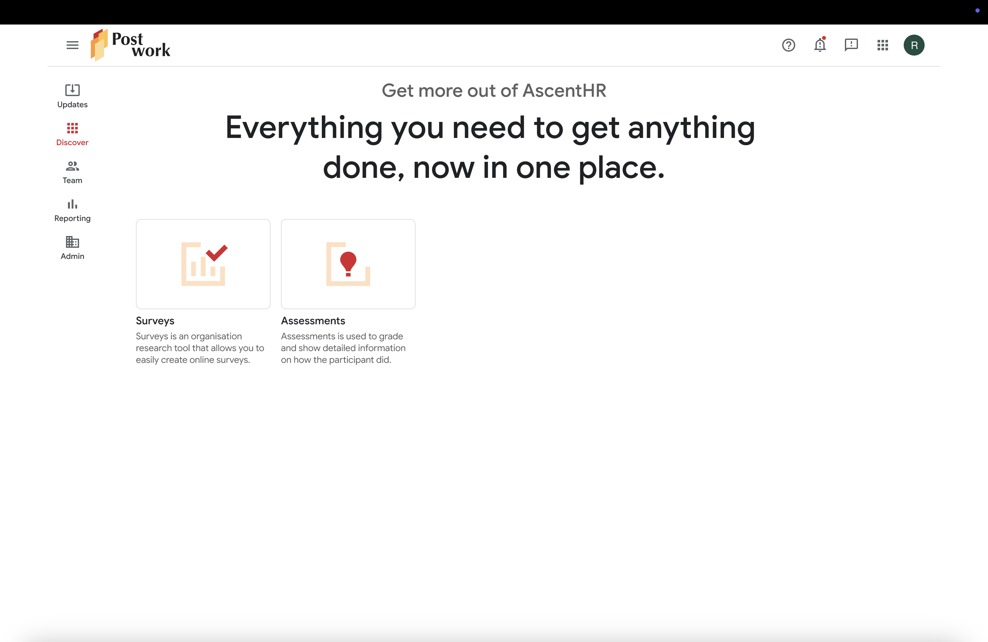Image resolution: width=988 pixels, height=642 pixels.
Task: Open Reporting in the sidebar
Action: pyautogui.click(x=72, y=210)
